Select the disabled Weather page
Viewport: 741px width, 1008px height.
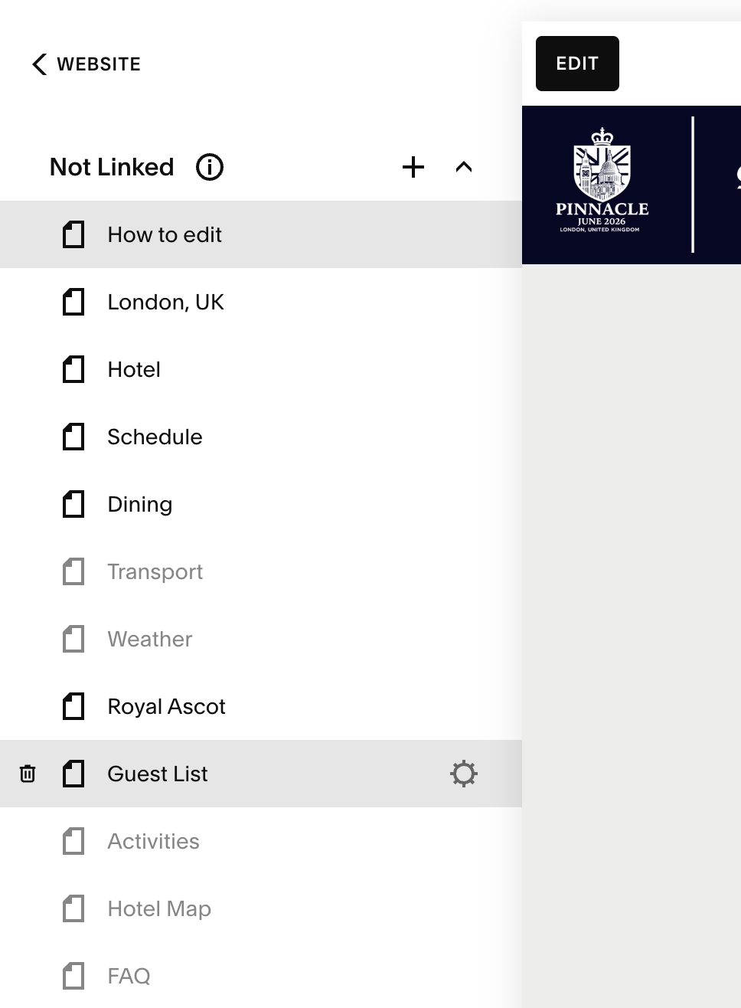[x=150, y=639]
